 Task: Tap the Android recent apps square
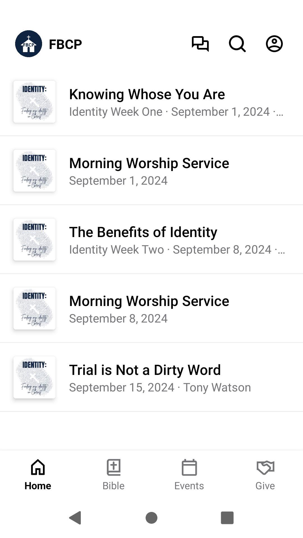coord(227,518)
